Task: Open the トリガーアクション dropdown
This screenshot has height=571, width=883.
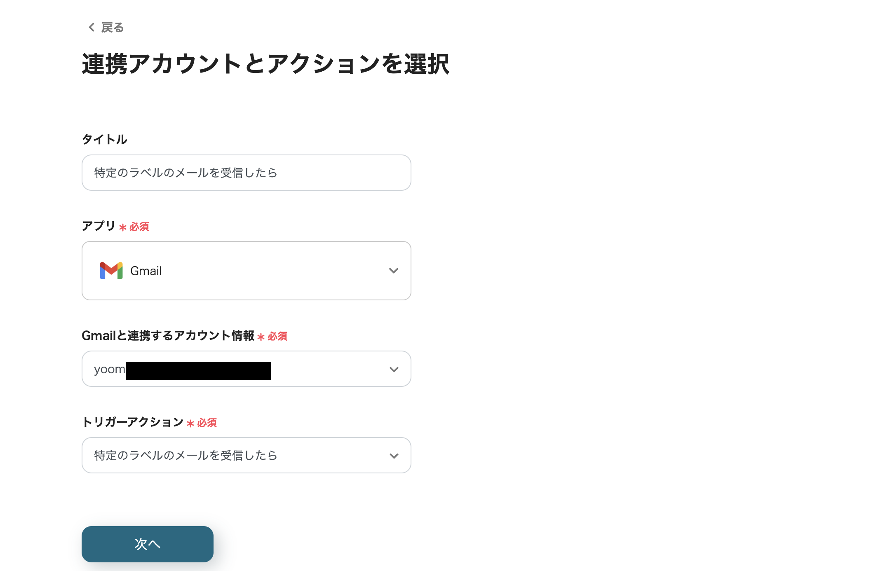Action: [x=246, y=455]
